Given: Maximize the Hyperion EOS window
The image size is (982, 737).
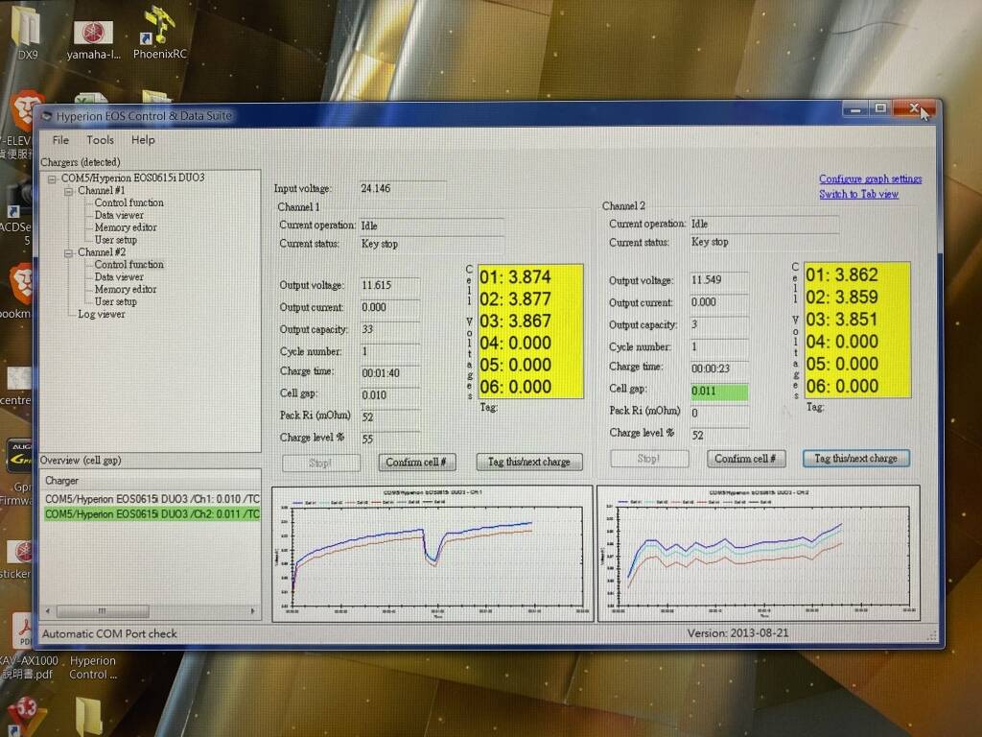Looking at the screenshot, I should tap(880, 109).
